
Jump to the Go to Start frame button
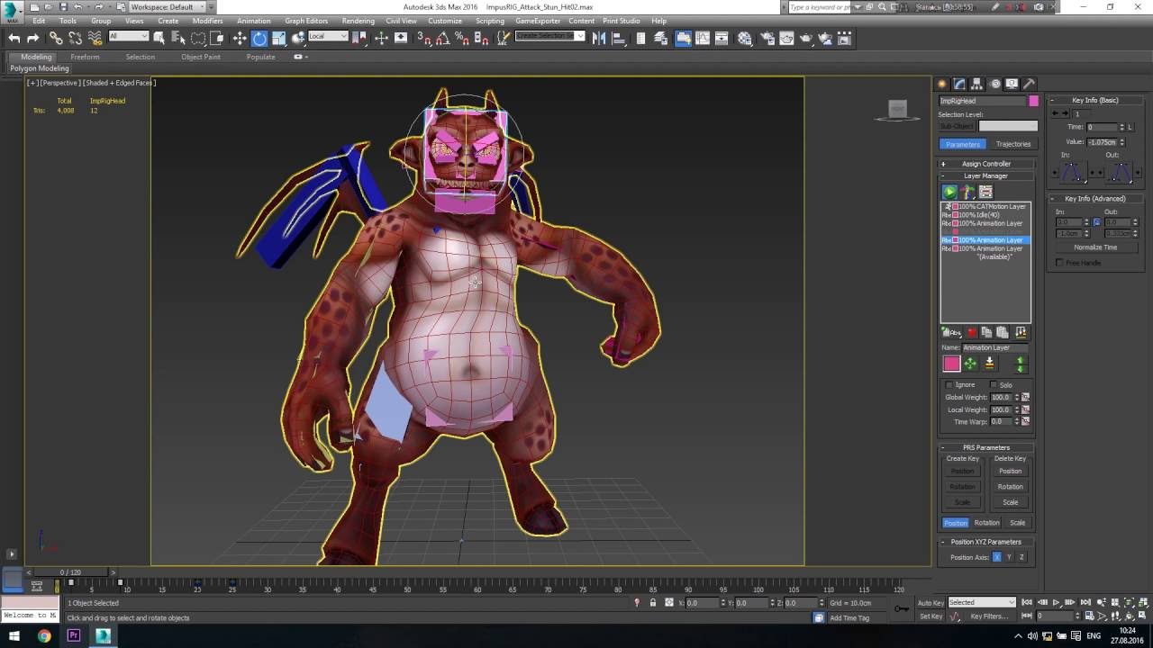(1027, 603)
